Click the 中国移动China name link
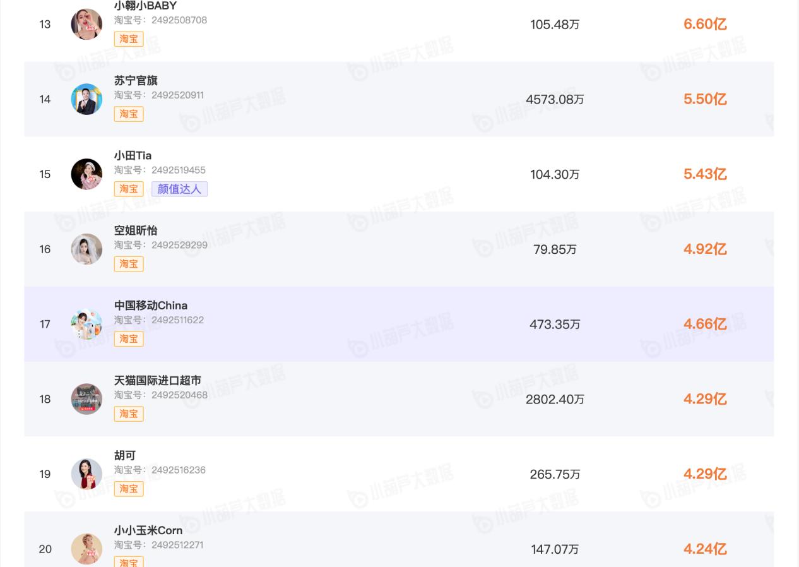The image size is (799, 567). [x=151, y=306]
